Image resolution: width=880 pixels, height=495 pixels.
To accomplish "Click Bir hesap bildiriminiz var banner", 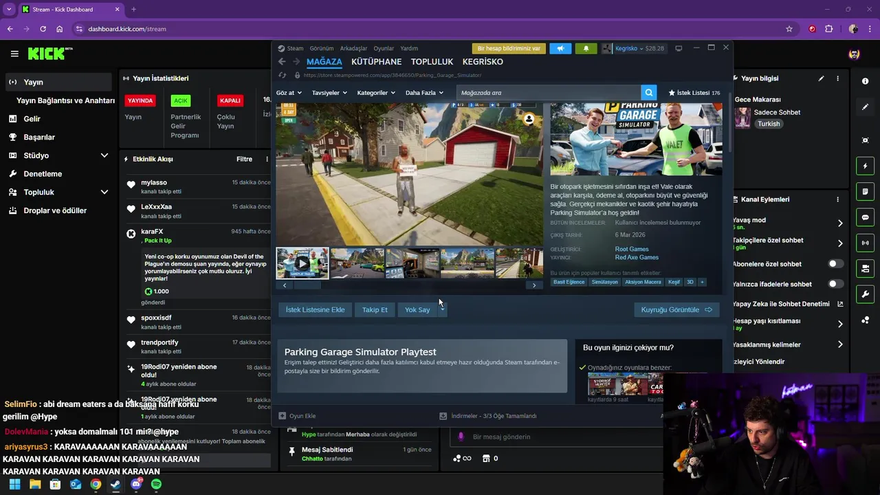I will click(x=509, y=48).
